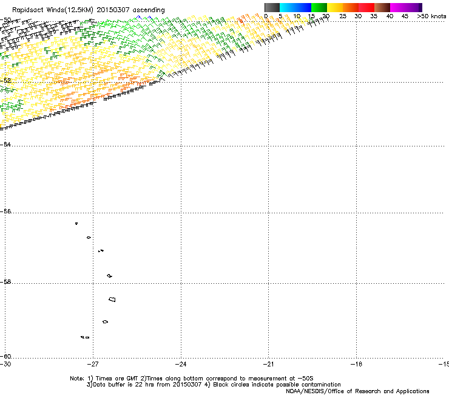Viewport: 449px width, 395px height.
Task: Click the -54 latitude axis label
Action: [x=5, y=144]
